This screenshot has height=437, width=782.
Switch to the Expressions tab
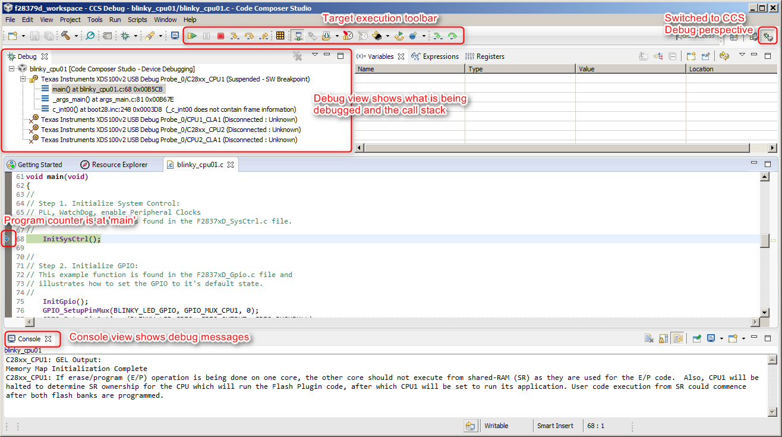point(435,56)
